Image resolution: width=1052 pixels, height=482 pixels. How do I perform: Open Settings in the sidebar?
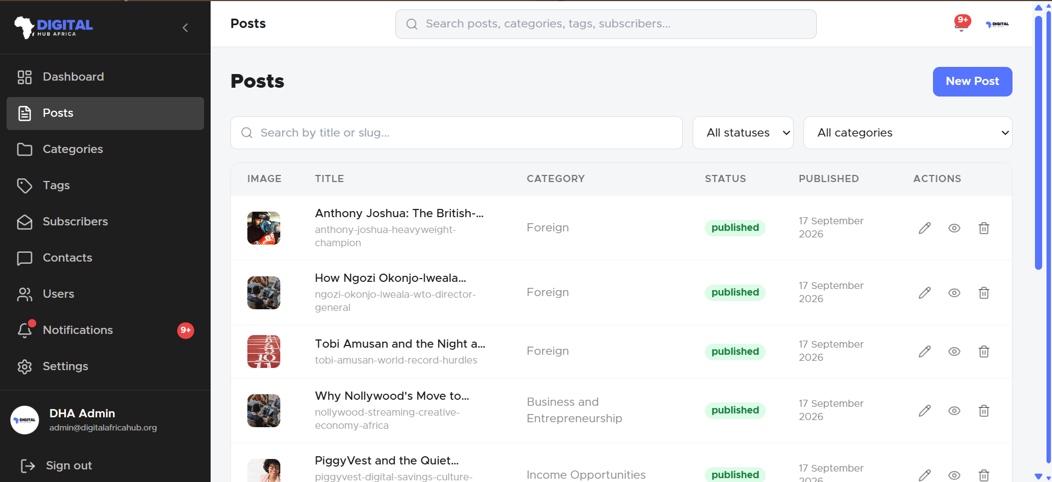(105, 367)
